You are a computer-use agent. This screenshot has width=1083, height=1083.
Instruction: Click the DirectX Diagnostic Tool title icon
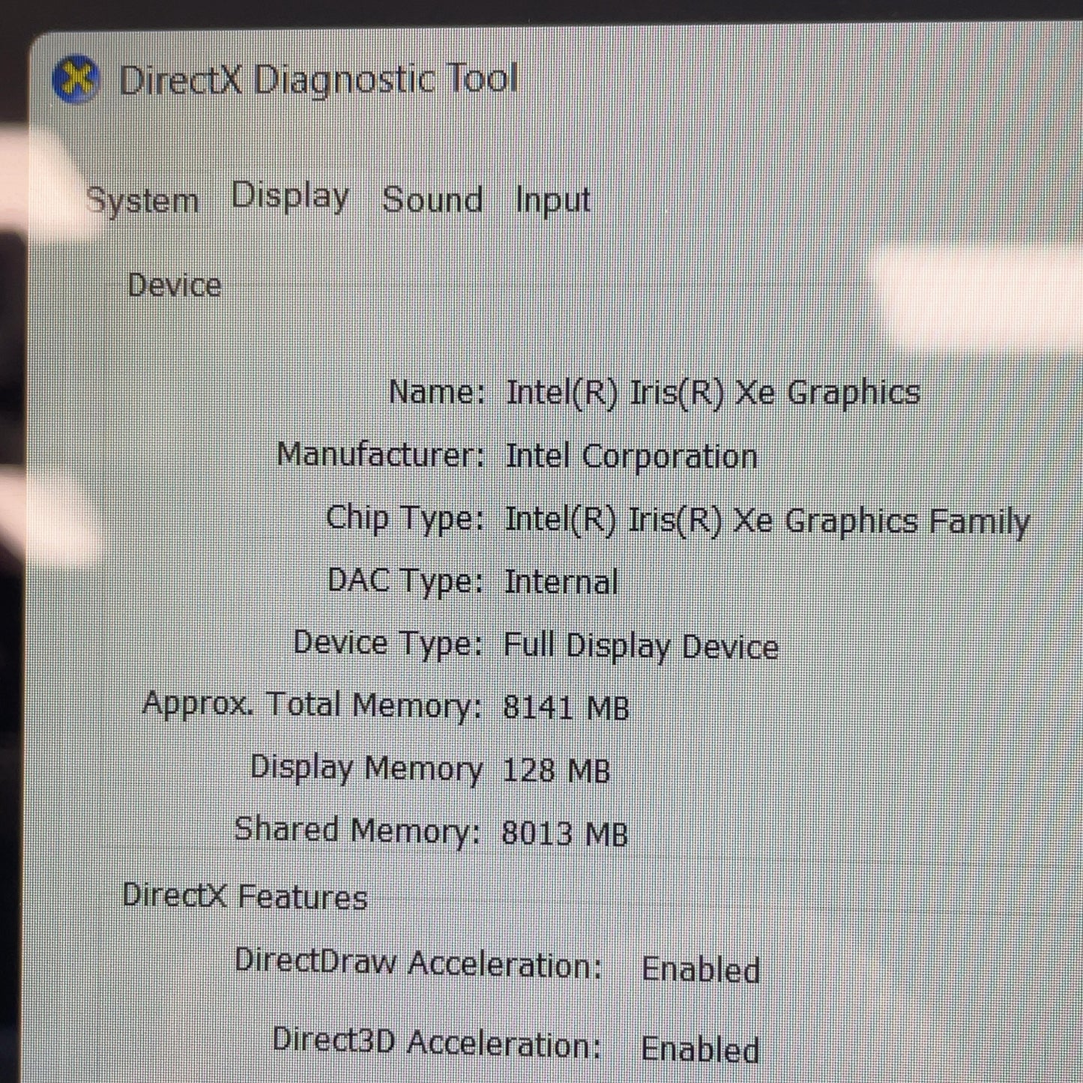pos(76,79)
